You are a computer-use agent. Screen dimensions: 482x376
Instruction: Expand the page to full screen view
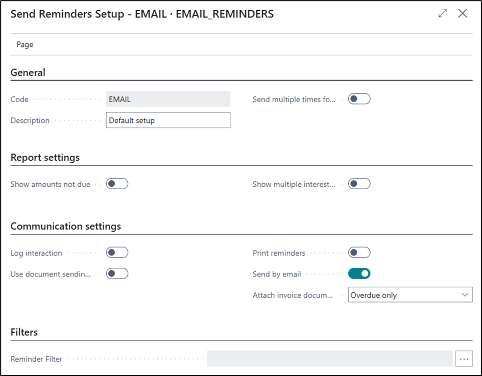pos(443,14)
